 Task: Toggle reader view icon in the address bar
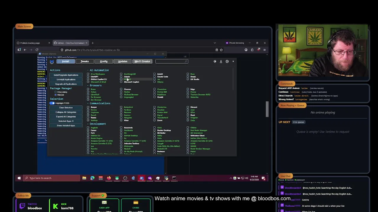[x=217, y=50]
